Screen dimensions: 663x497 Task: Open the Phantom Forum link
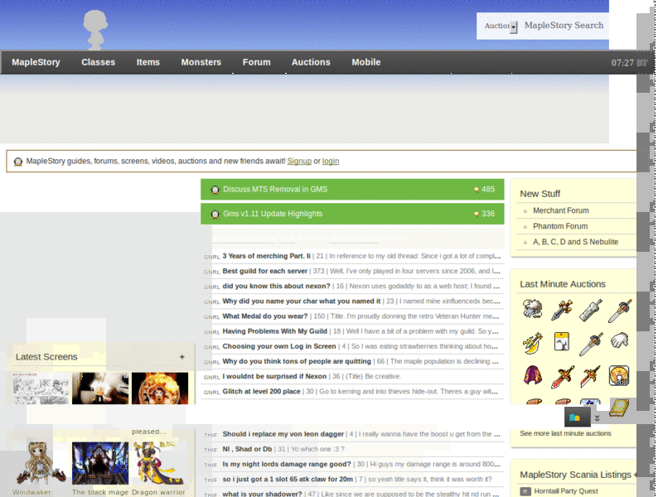[x=560, y=226]
